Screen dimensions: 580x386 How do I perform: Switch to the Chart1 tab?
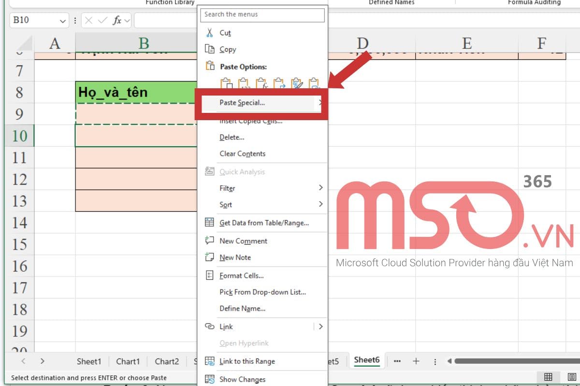pos(128,361)
